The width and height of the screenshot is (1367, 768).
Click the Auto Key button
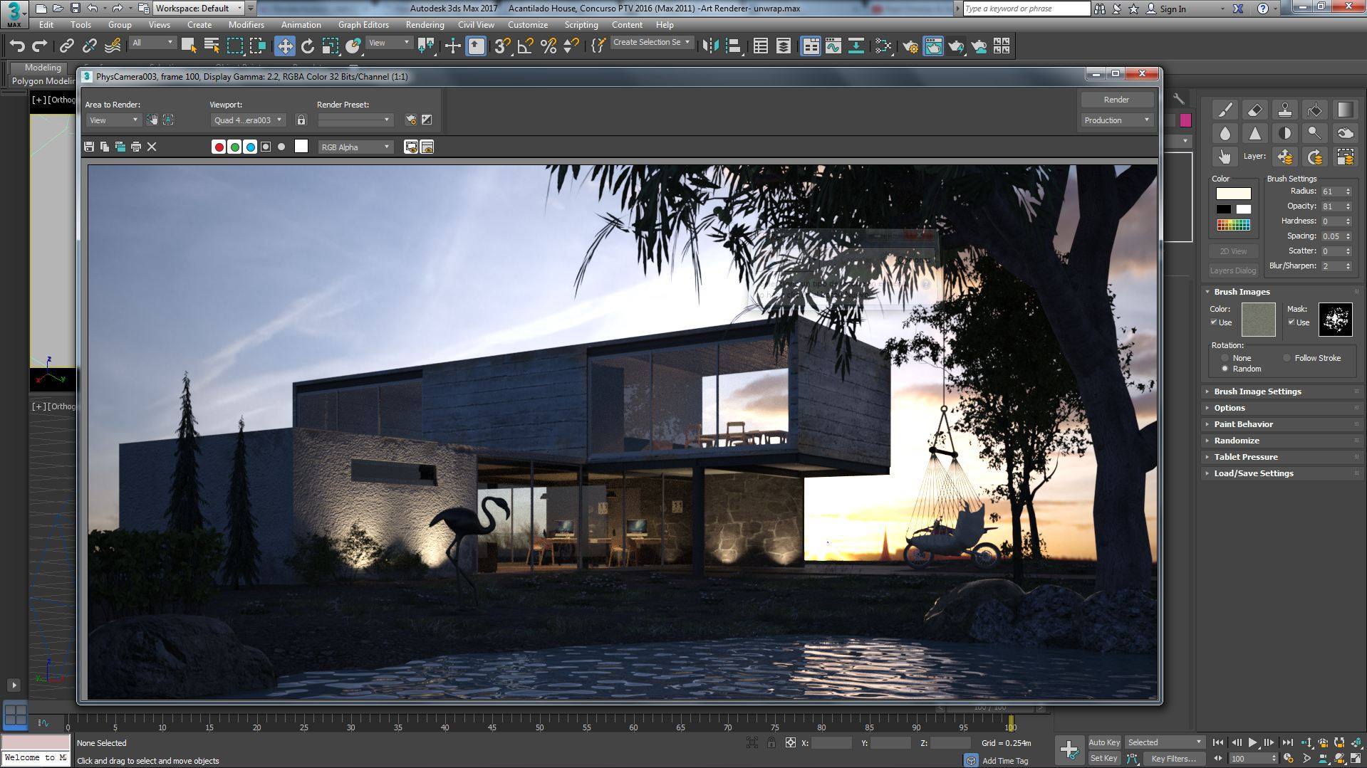1103,742
